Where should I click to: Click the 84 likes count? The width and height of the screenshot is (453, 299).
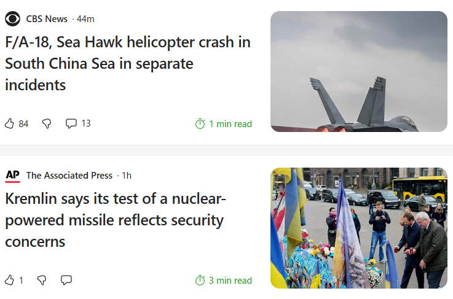(23, 124)
